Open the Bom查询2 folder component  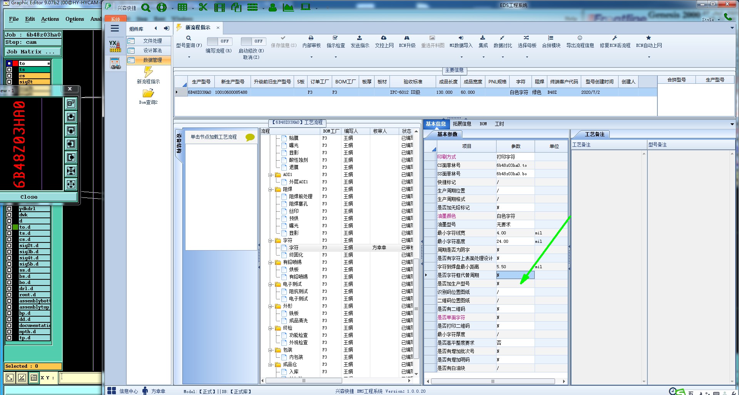[x=148, y=93]
